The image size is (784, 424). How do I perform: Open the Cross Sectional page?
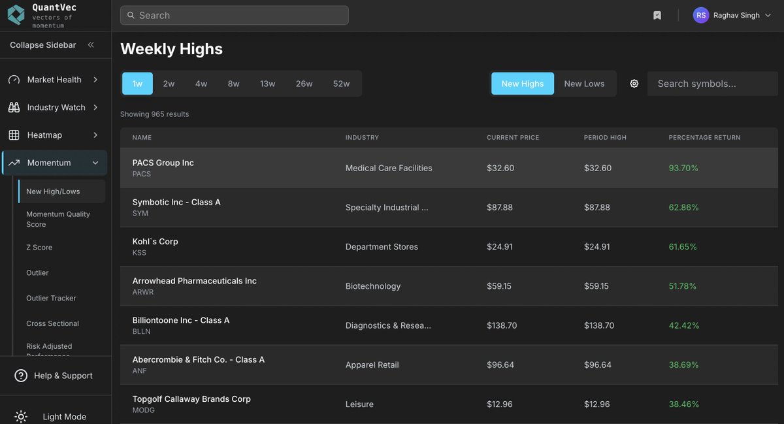pos(52,323)
